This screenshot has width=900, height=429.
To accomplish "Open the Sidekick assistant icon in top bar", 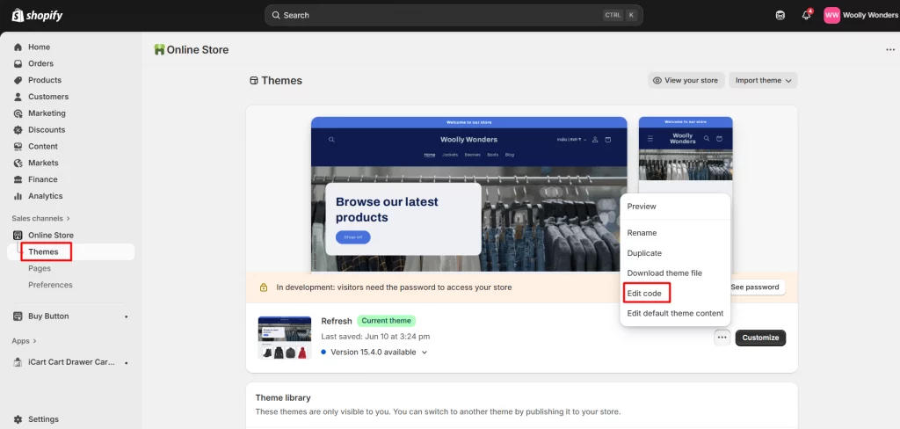I will (x=780, y=16).
